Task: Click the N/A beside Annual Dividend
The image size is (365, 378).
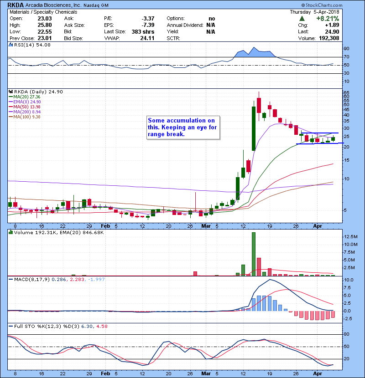Action: pos(211,25)
